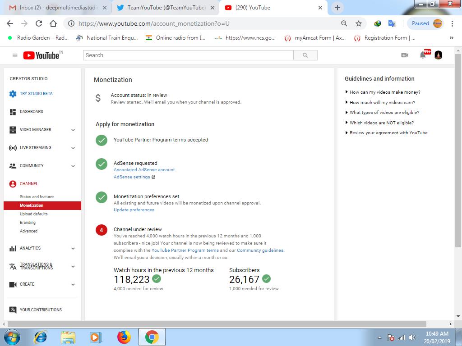Click the volume speaker tray icon

point(412,337)
